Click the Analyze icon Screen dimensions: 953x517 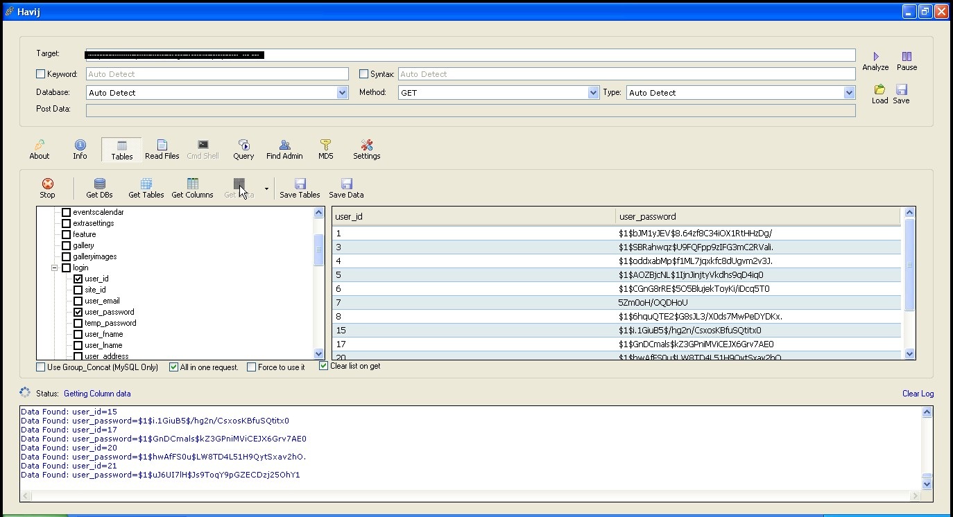875,56
